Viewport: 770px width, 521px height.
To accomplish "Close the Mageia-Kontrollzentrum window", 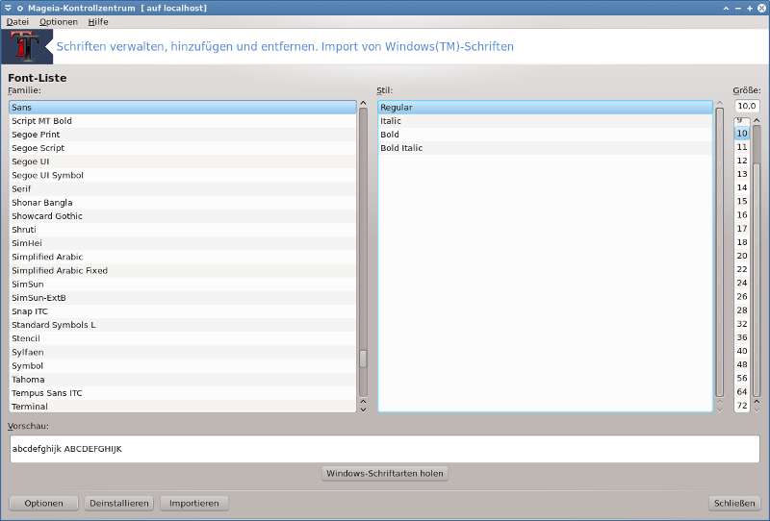I will point(761,8).
